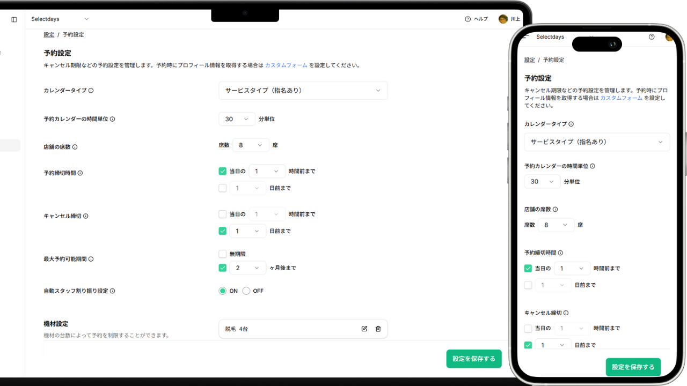Edit the 脱毛 4台 equipment entry
The width and height of the screenshot is (687, 386).
click(364, 329)
